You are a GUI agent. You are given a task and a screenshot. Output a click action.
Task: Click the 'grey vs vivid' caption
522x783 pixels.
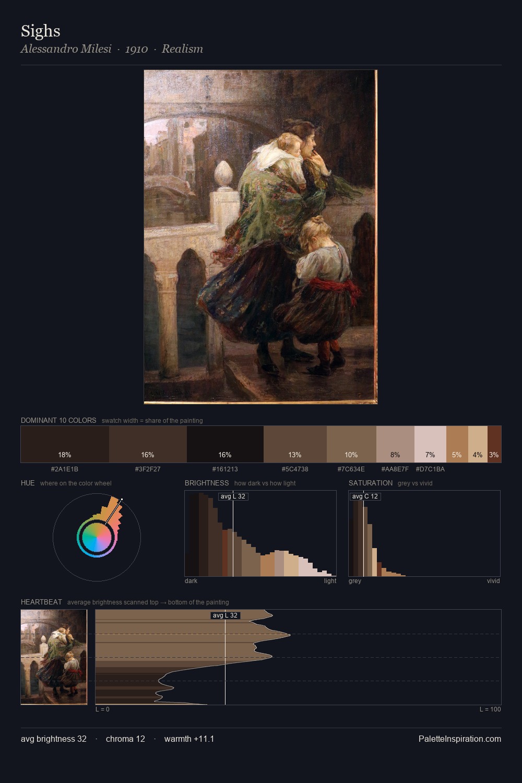pos(415,483)
